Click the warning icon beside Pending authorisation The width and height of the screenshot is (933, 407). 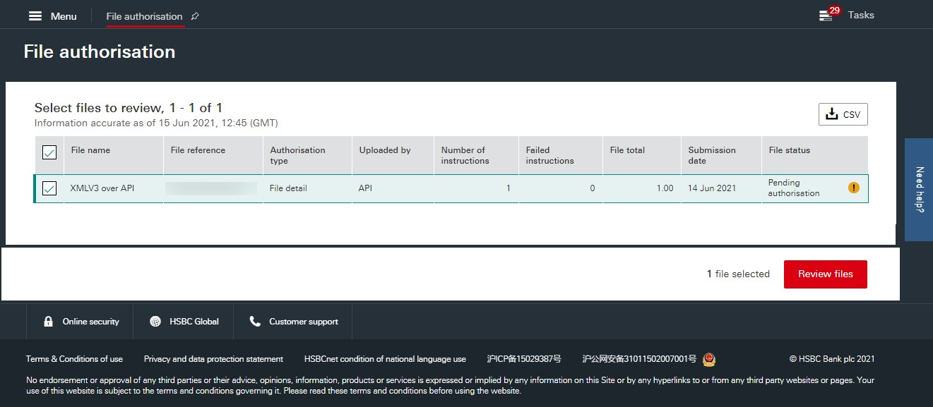pos(853,188)
